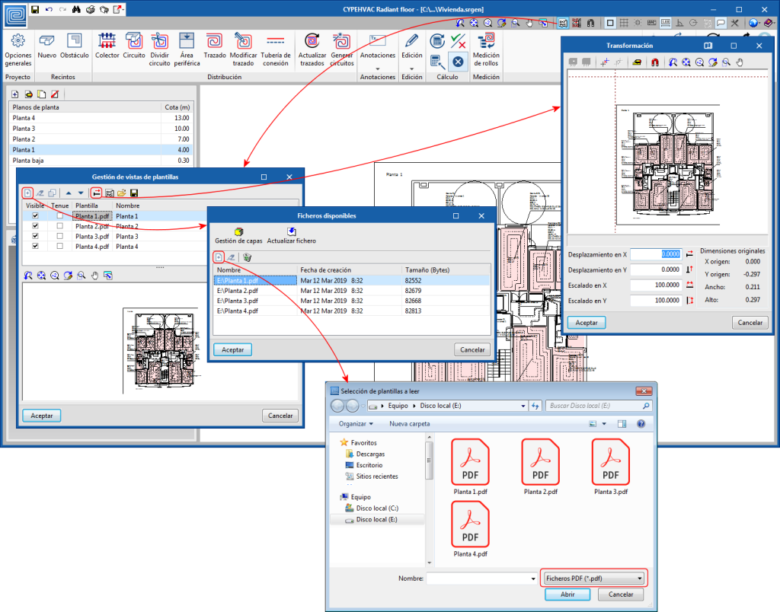
Task: Select the Colector tool in ribbon
Action: (107, 46)
